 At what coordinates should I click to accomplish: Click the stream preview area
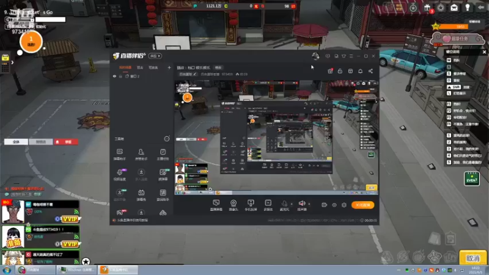[276, 137]
